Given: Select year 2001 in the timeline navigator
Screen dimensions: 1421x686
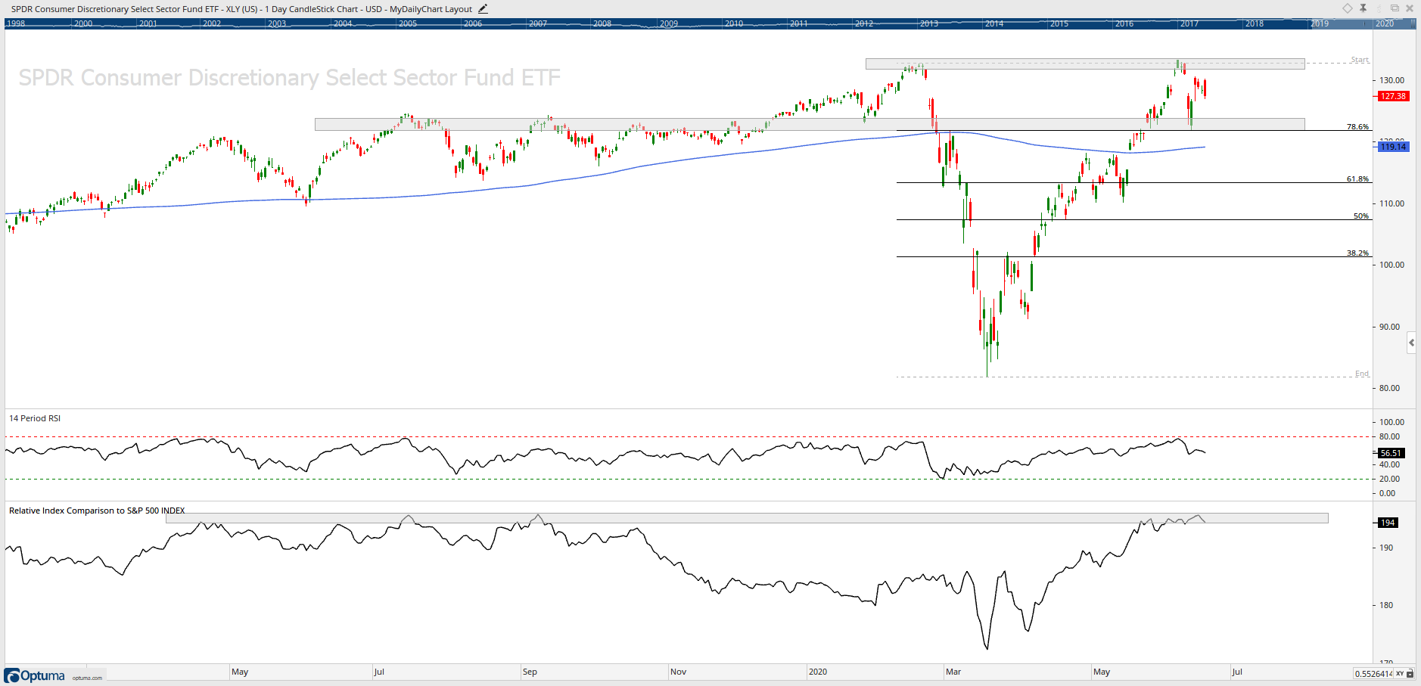Looking at the screenshot, I should pos(148,23).
